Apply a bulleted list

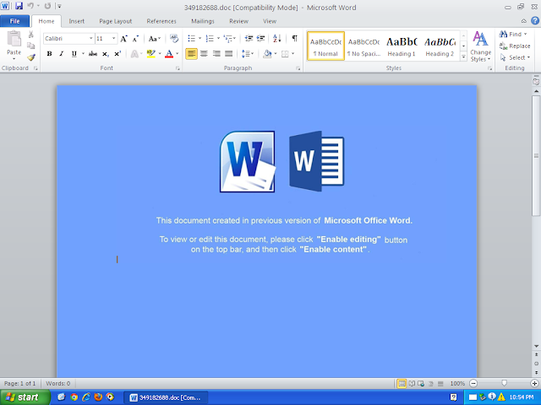pyautogui.click(x=191, y=38)
